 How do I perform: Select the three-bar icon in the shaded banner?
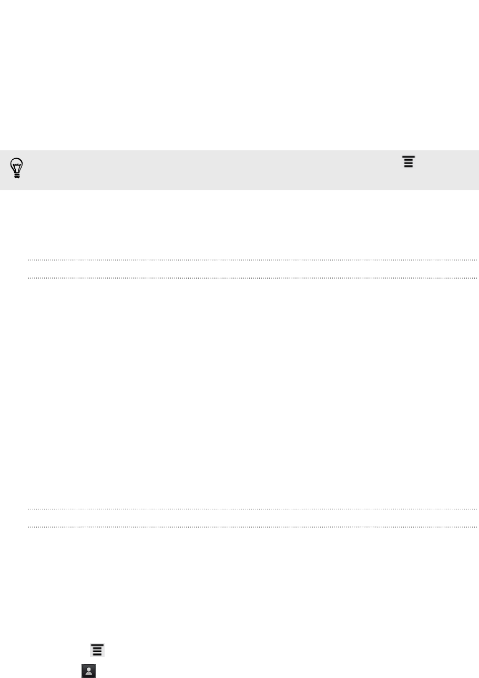(x=409, y=161)
